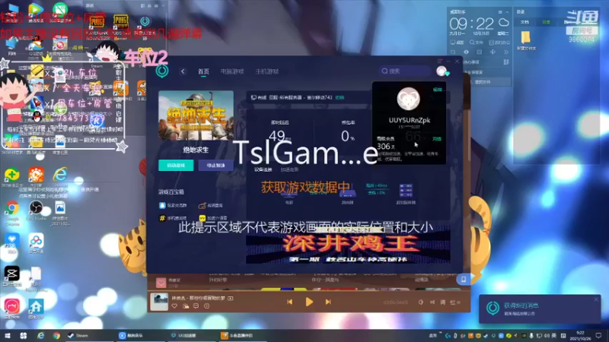The height and width of the screenshot is (342, 609).
Task: Skip to next track in music player
Action: (x=328, y=302)
